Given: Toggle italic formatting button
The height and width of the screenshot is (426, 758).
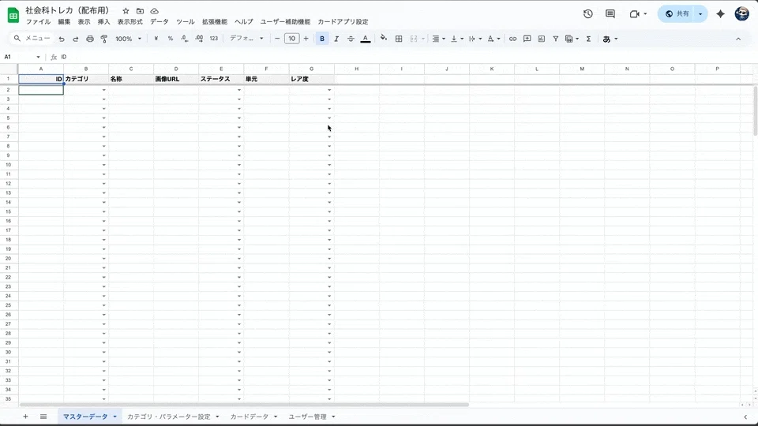Looking at the screenshot, I should (x=336, y=39).
